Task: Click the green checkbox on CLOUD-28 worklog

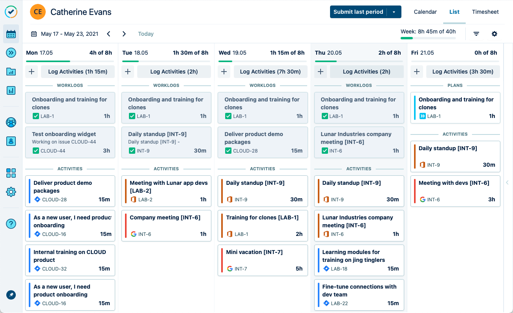Action: [x=228, y=151]
